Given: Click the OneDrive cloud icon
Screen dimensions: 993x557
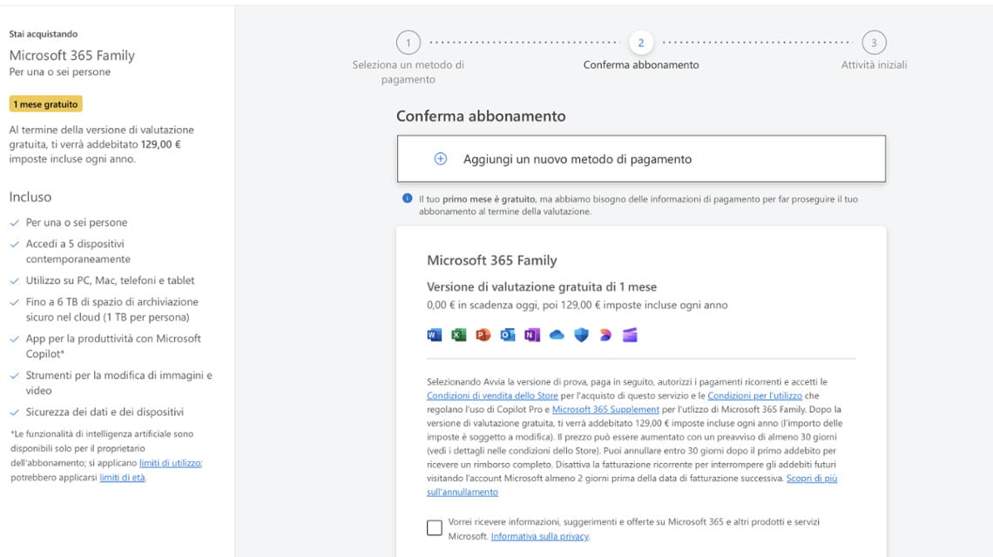Looking at the screenshot, I should pyautogui.click(x=557, y=335).
